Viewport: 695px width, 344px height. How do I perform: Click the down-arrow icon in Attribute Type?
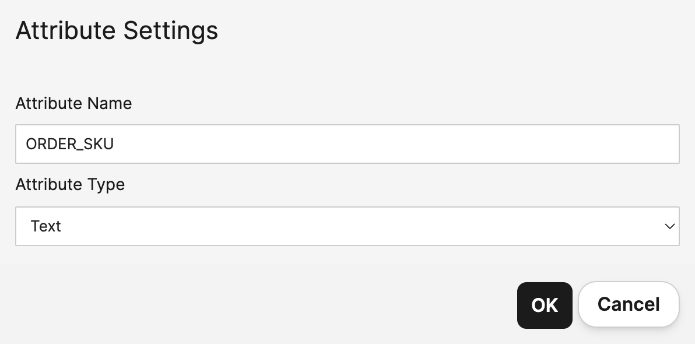coord(670,226)
